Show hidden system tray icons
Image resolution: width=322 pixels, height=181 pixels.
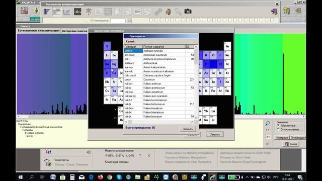[247, 177]
